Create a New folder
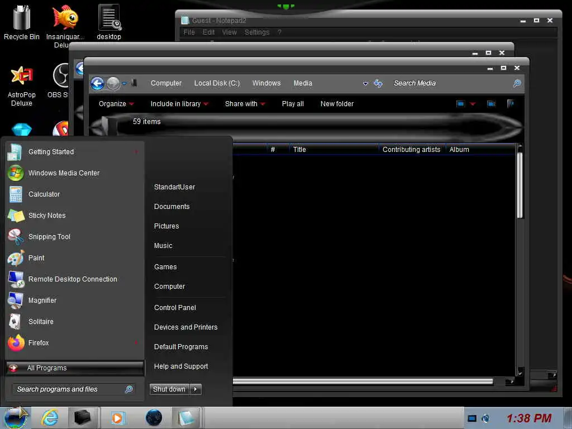Viewport: 572px width, 429px height. point(337,104)
